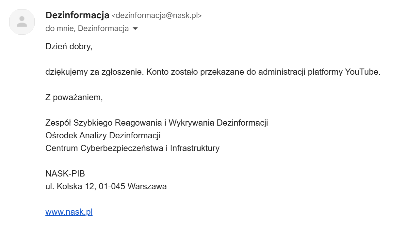Viewport: 406px width, 231px height.
Task: Click the "Centrum Cyberbezpieczeństwa i Infrastruktury" line
Action: click(x=132, y=148)
